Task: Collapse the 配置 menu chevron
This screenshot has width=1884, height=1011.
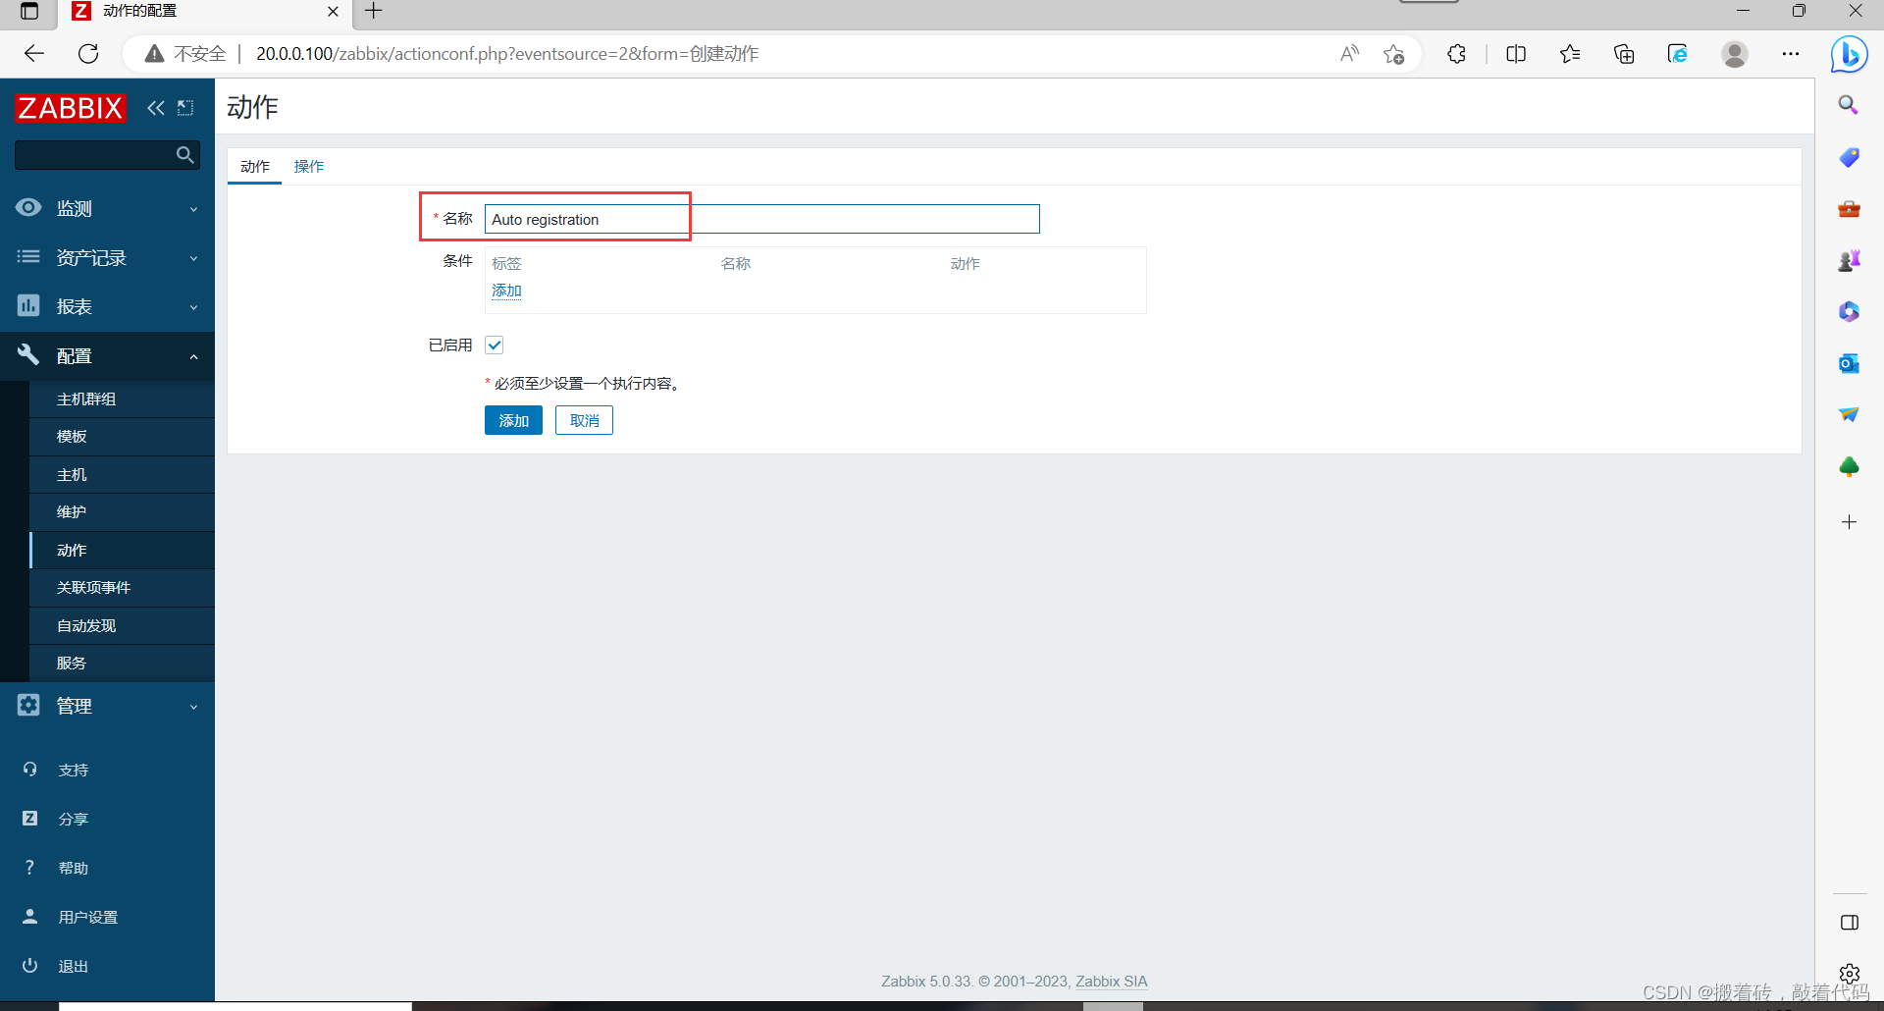Action: coord(193,356)
